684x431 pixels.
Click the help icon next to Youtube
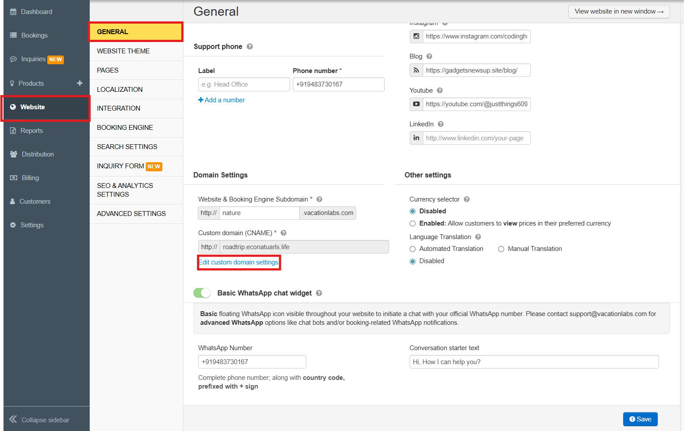[x=439, y=90]
